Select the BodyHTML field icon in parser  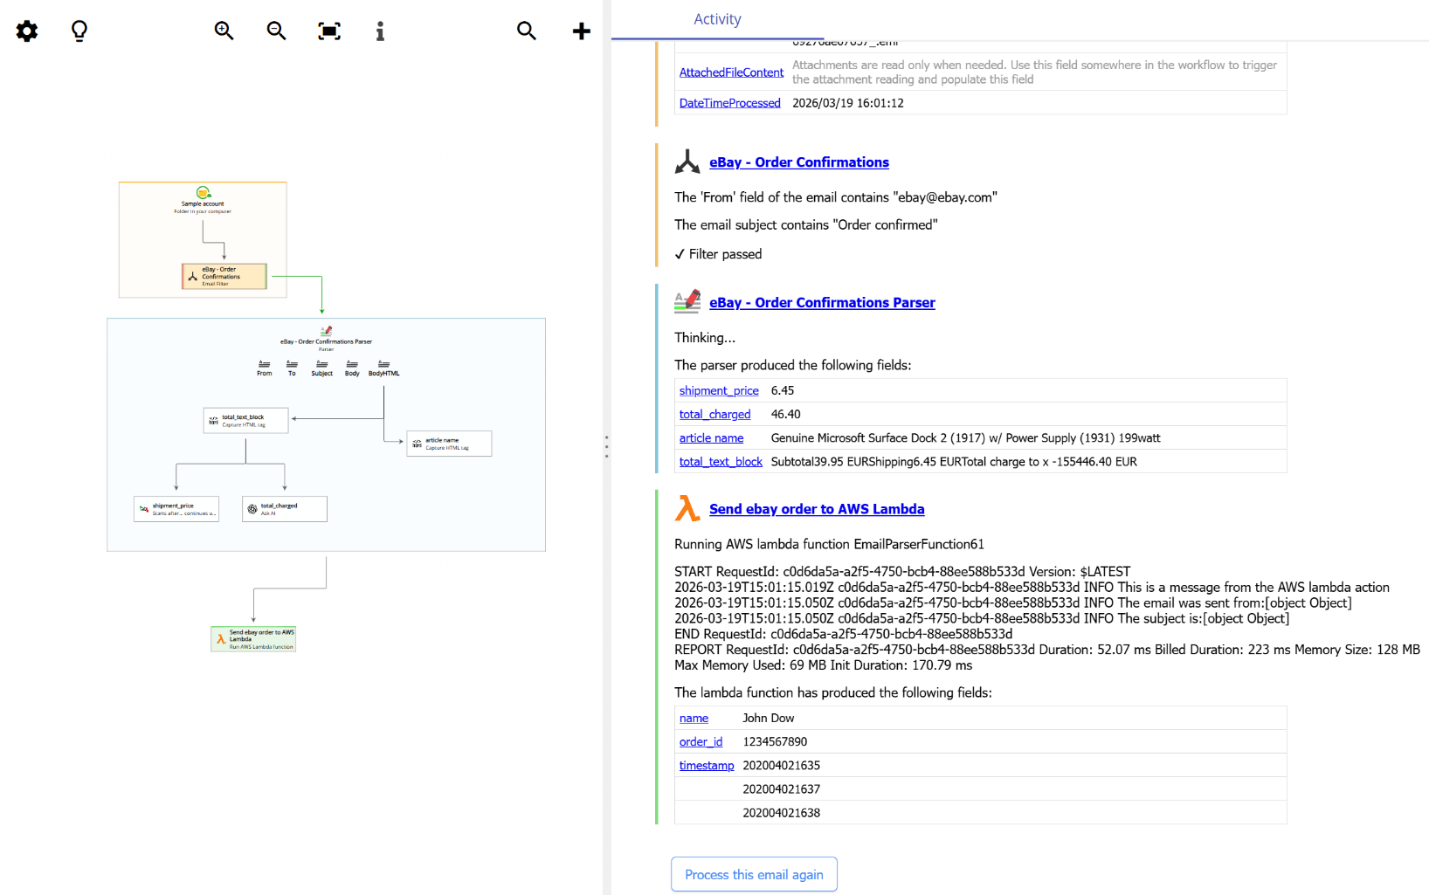point(383,365)
